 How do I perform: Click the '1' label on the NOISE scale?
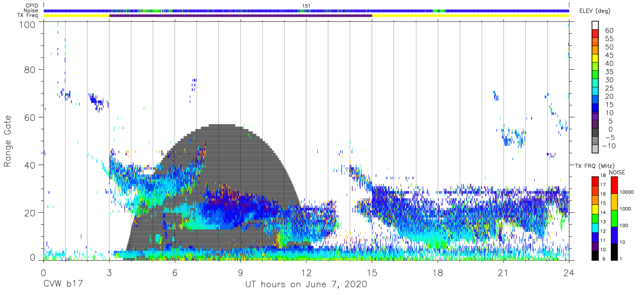point(621,259)
